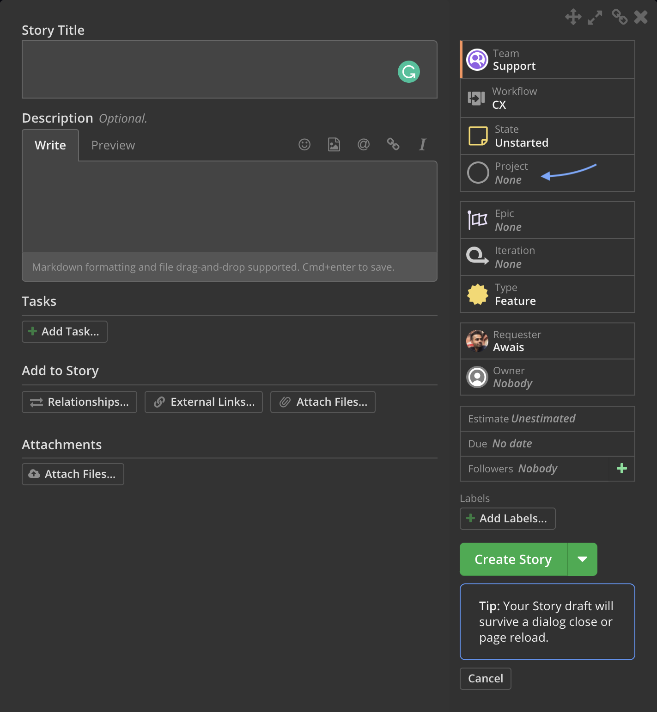Insert an emoji in the description

(304, 145)
